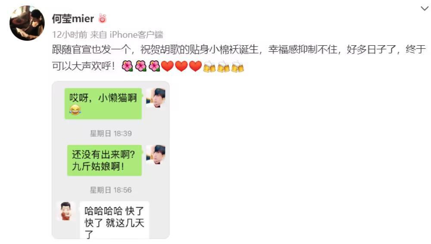
Task: Tap sender avatar beside 九斤姑娘 message
Action: point(156,154)
